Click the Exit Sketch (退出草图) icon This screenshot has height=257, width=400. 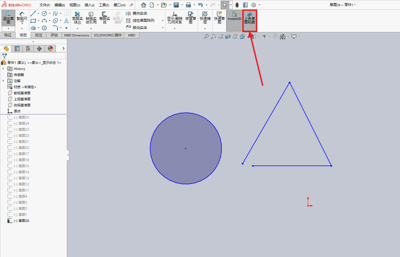point(8,18)
